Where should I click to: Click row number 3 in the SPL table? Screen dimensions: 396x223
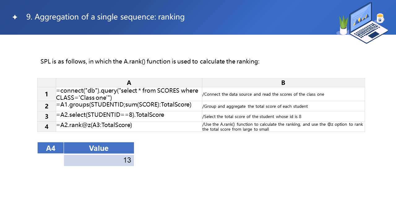47,116
